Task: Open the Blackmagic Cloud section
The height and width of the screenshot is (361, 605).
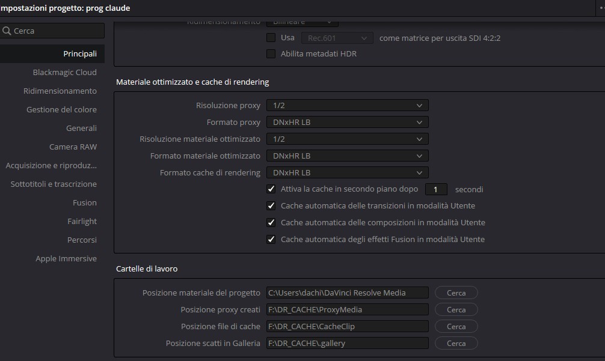Action: point(64,73)
